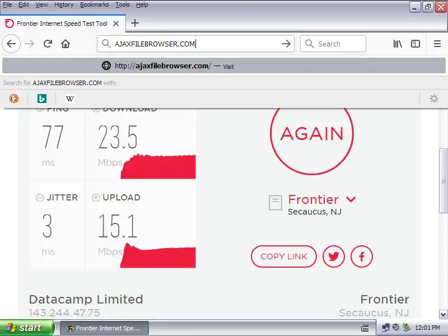Screen dimensions: 448x336
Task: Click the forward navigation arrow
Action: (30, 44)
